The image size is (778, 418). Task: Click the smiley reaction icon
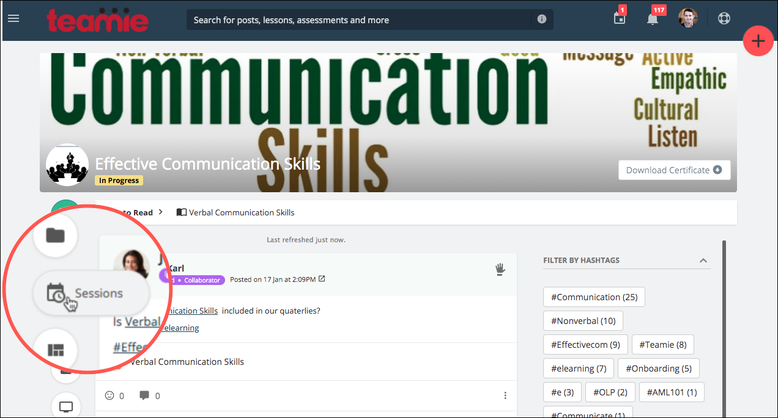tap(109, 395)
